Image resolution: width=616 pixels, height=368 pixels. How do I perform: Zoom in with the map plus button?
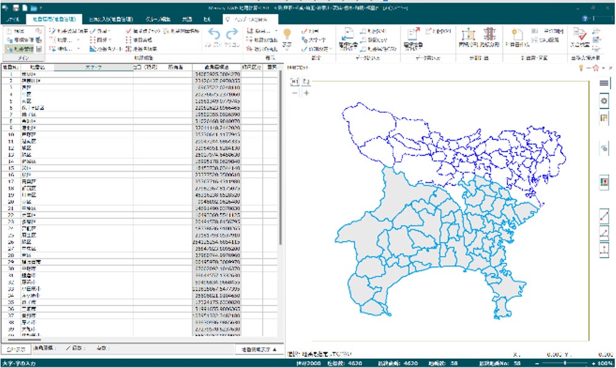tap(306, 93)
